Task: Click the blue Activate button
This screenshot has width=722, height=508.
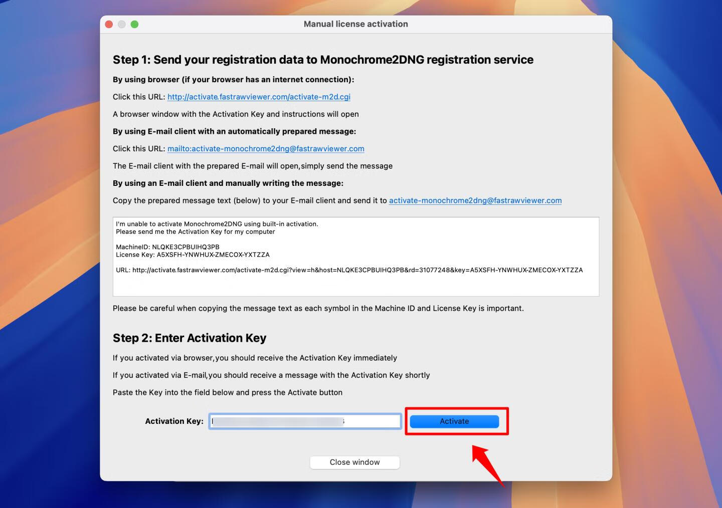Action: (454, 421)
